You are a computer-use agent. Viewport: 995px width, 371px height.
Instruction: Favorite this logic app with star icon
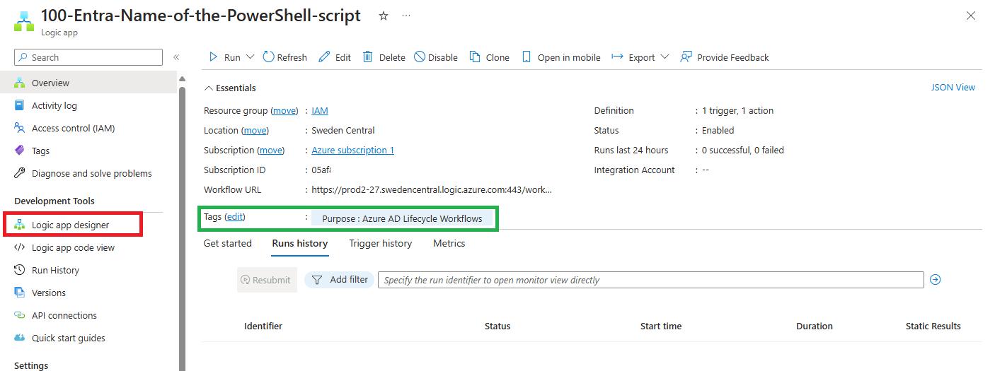pyautogui.click(x=384, y=16)
